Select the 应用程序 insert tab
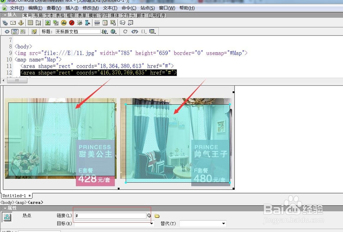The image size is (343, 232). tap(156, 15)
